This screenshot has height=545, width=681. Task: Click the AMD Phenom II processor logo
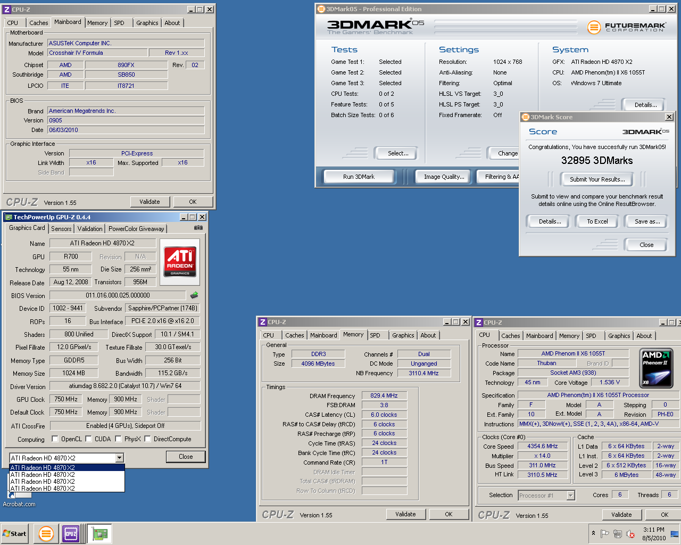coord(655,368)
